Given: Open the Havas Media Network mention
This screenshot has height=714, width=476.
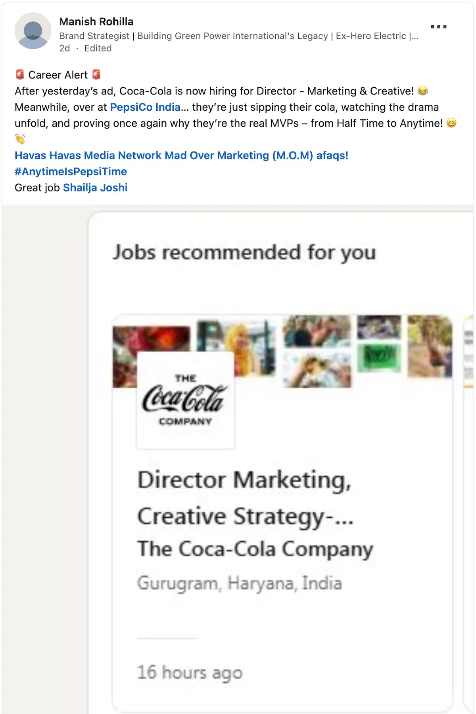Looking at the screenshot, I should (x=106, y=155).
